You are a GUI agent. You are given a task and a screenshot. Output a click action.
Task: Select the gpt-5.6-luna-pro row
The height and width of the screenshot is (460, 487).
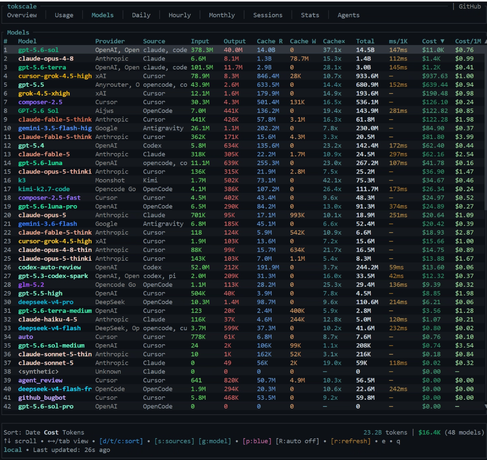pos(243,206)
